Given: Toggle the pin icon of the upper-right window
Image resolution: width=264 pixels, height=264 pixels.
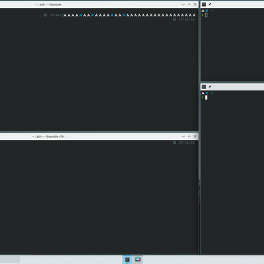Looking at the screenshot, I should tap(210, 5).
